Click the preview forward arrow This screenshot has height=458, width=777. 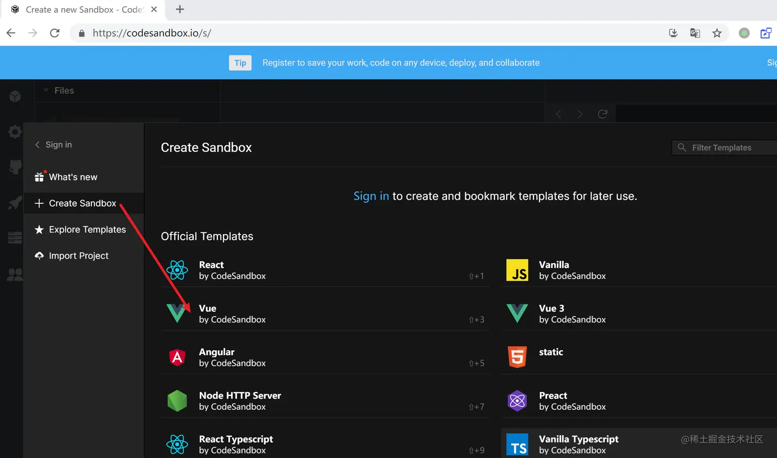[580, 114]
